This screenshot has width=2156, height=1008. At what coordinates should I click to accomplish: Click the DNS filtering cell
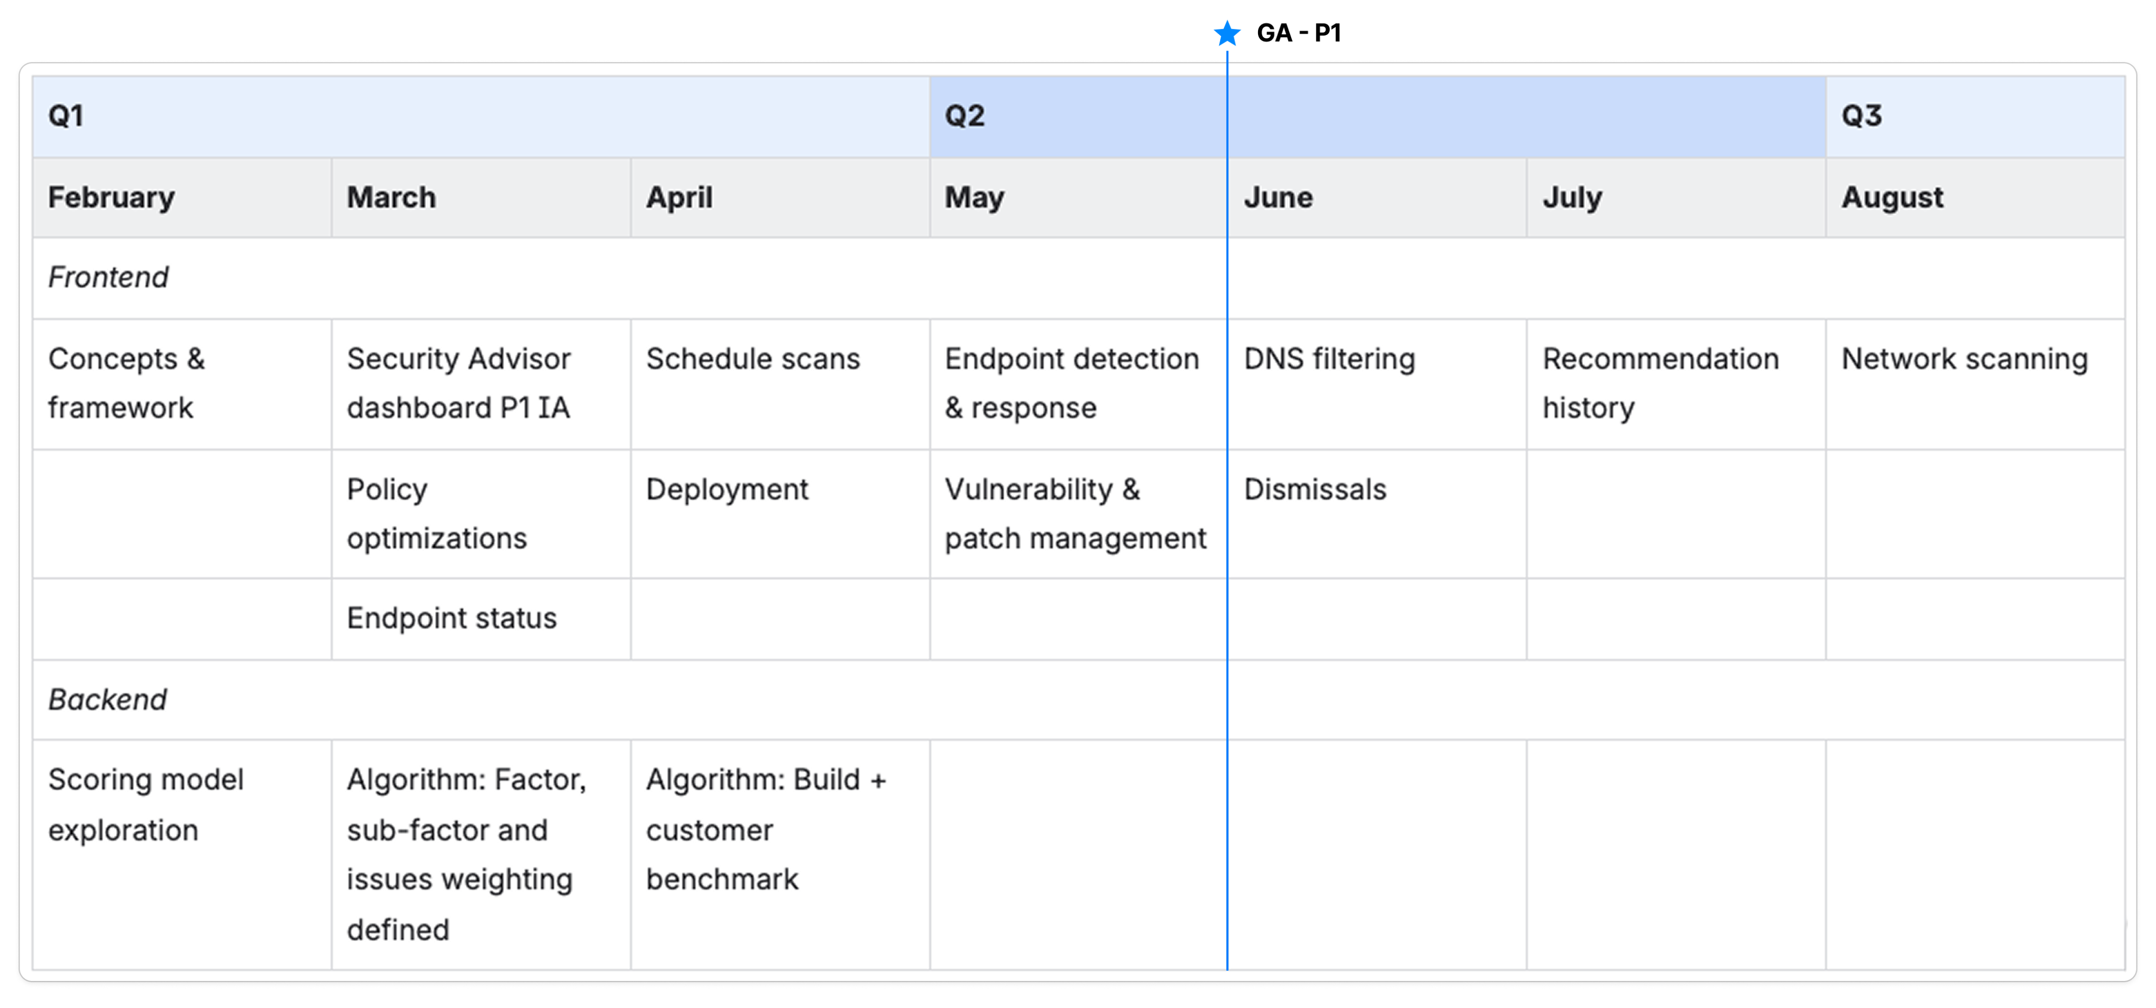point(1329,359)
